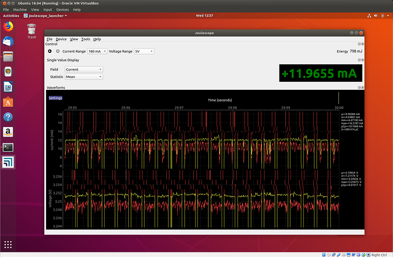This screenshot has height=257, width=393.
Task: Open the Files manager in the dock
Action: [8, 56]
